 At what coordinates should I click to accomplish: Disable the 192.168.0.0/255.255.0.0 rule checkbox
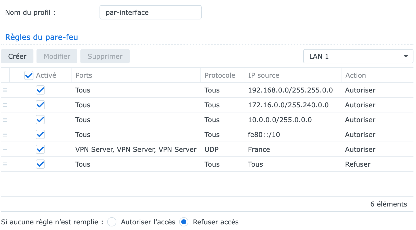(x=40, y=90)
